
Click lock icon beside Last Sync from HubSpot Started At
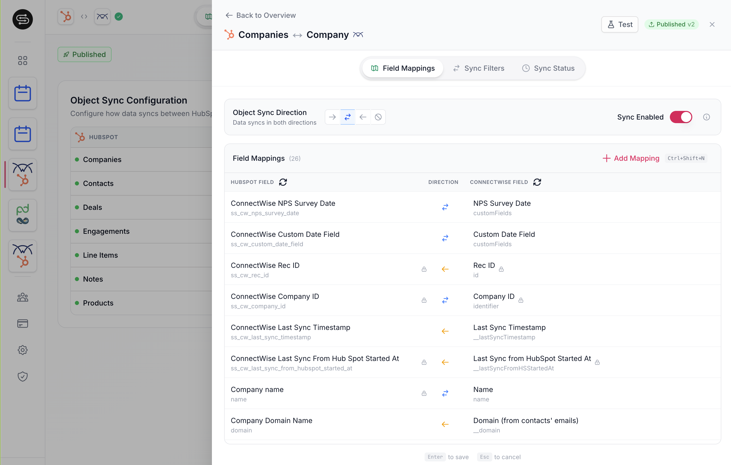[597, 362]
